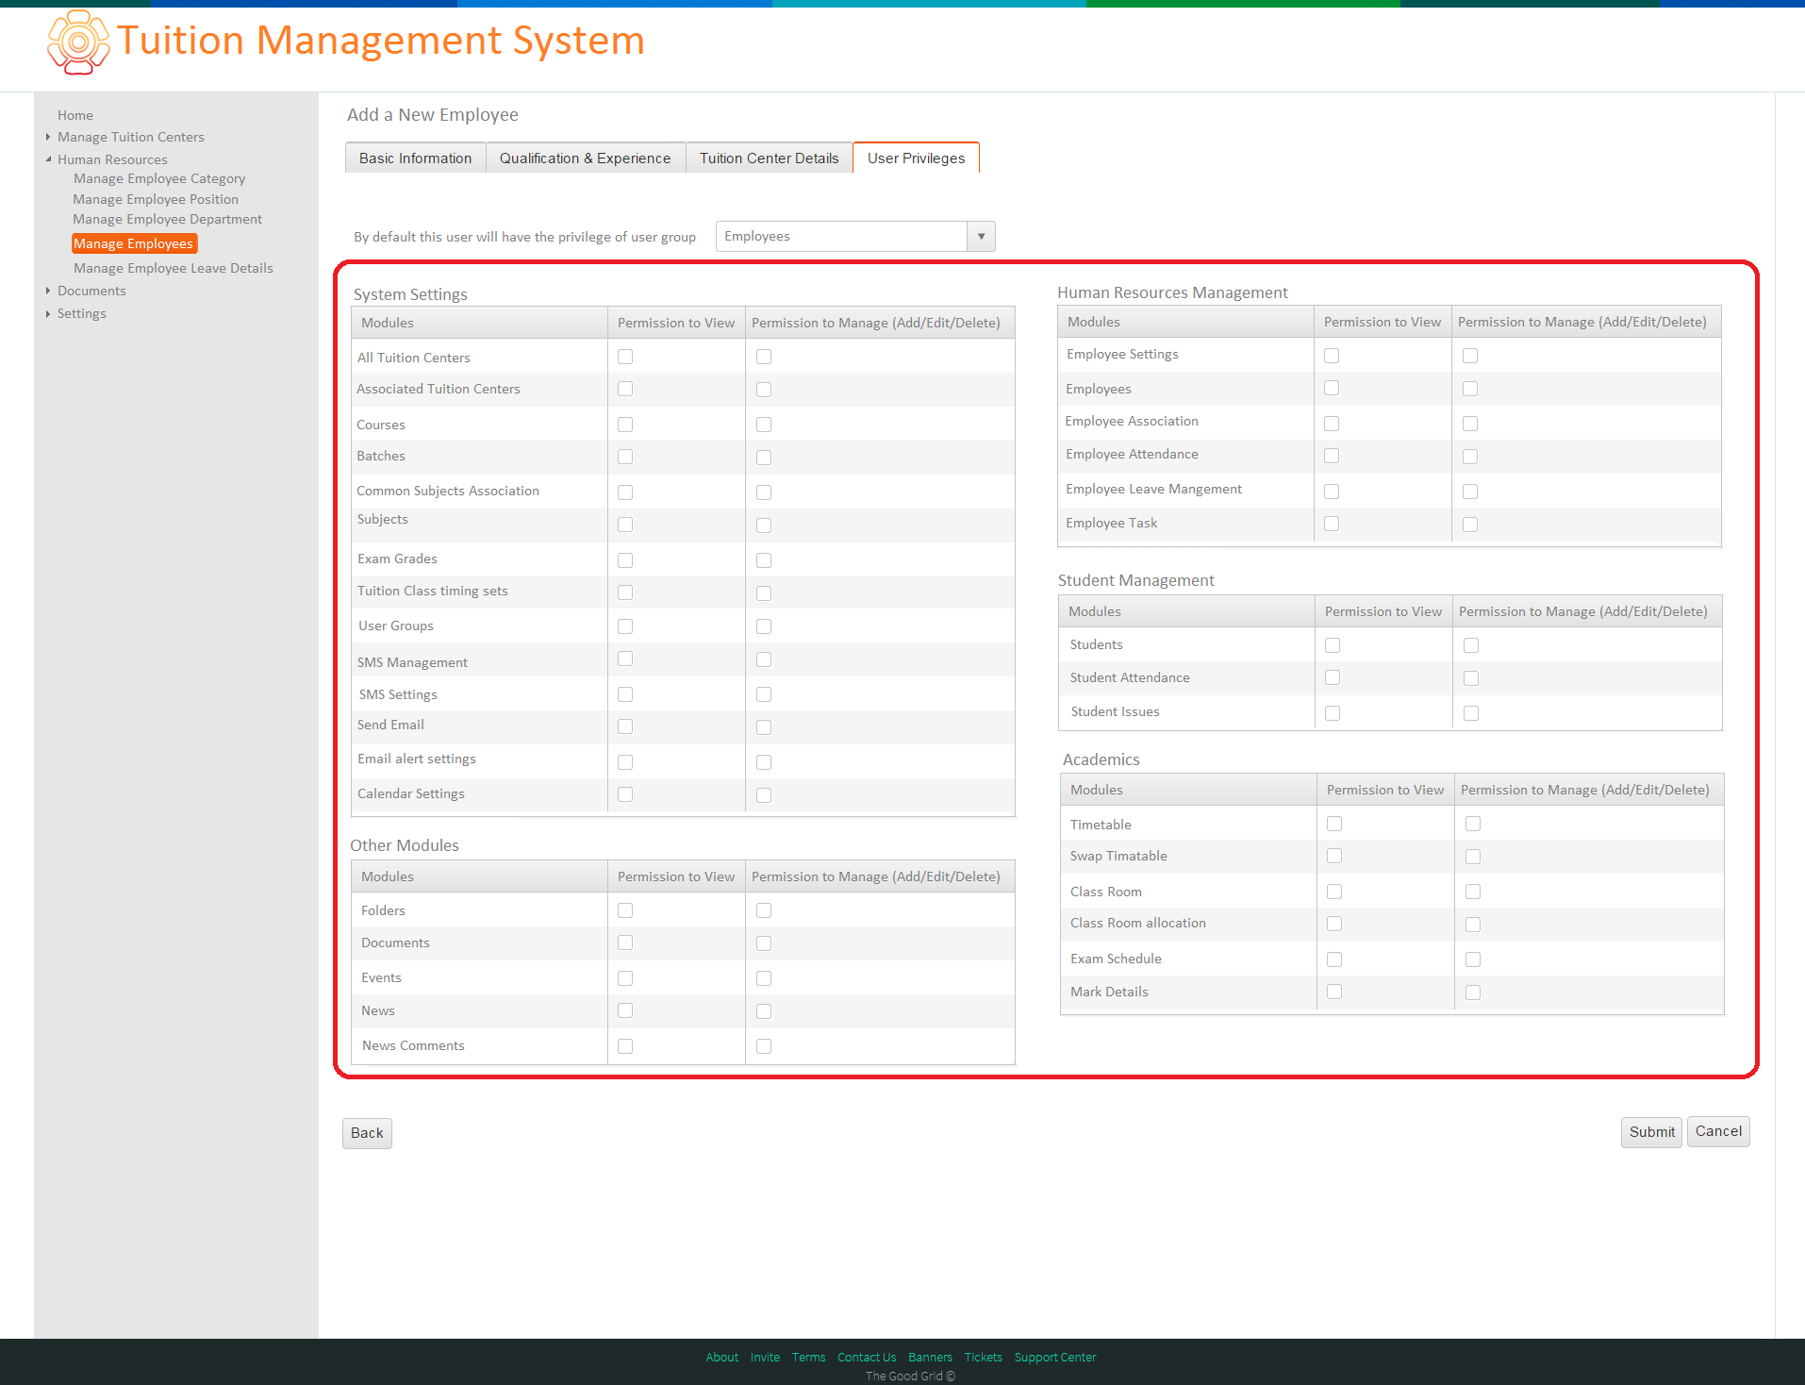Go to Tuition Center Details tab

click(x=770, y=158)
